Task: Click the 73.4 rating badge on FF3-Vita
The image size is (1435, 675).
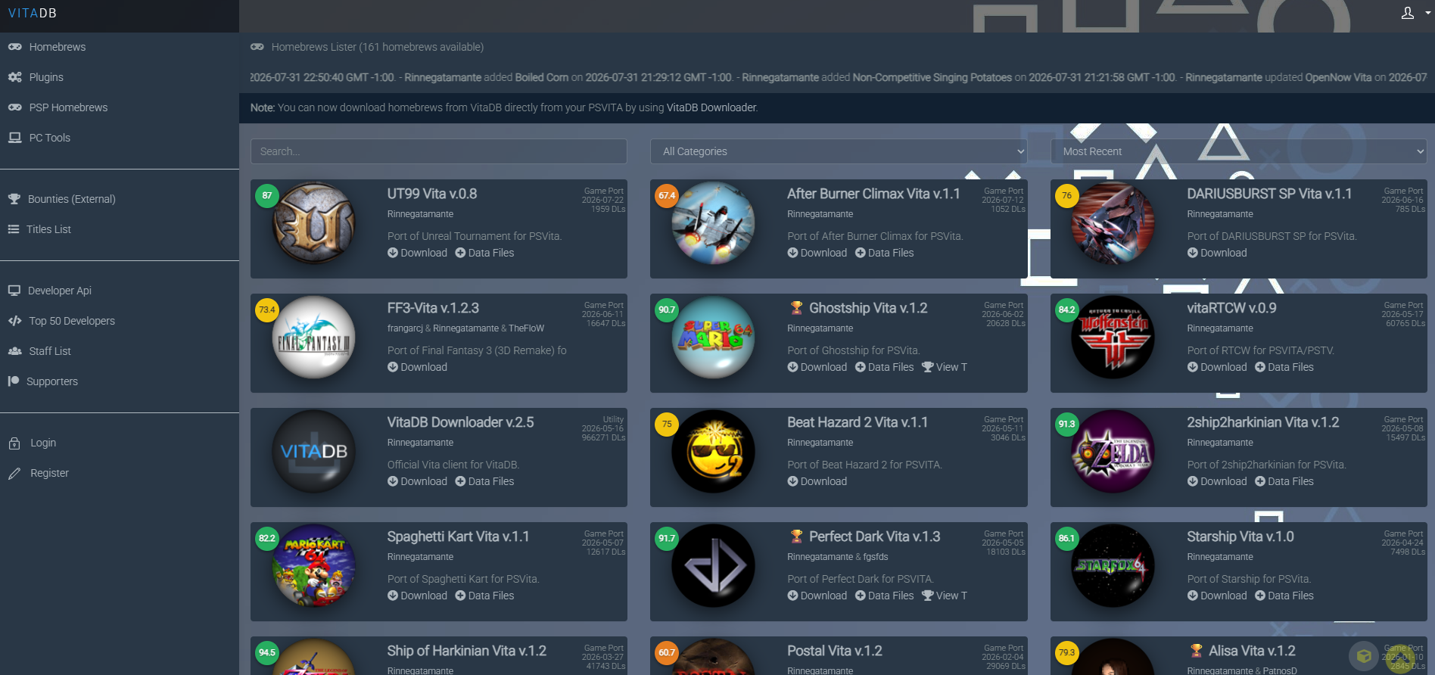Action: tap(267, 310)
